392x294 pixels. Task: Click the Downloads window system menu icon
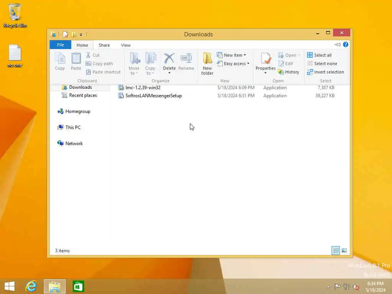coord(53,34)
